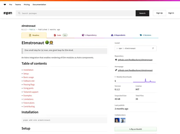Click the '45 kB' unpacked size value

click(117, 99)
